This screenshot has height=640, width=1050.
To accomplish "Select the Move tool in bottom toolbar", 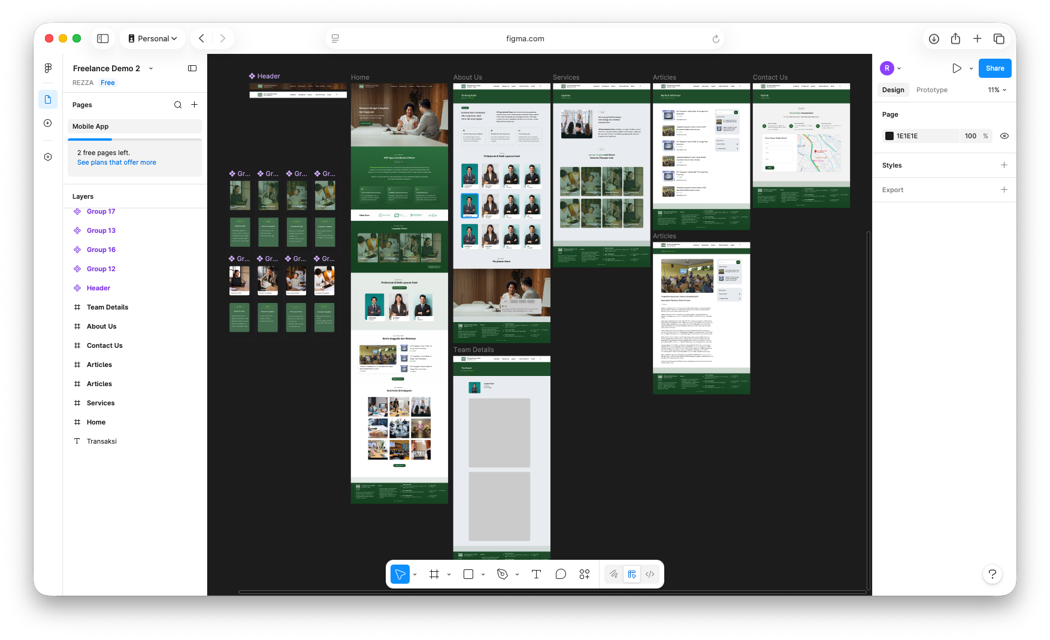I will tap(400, 574).
